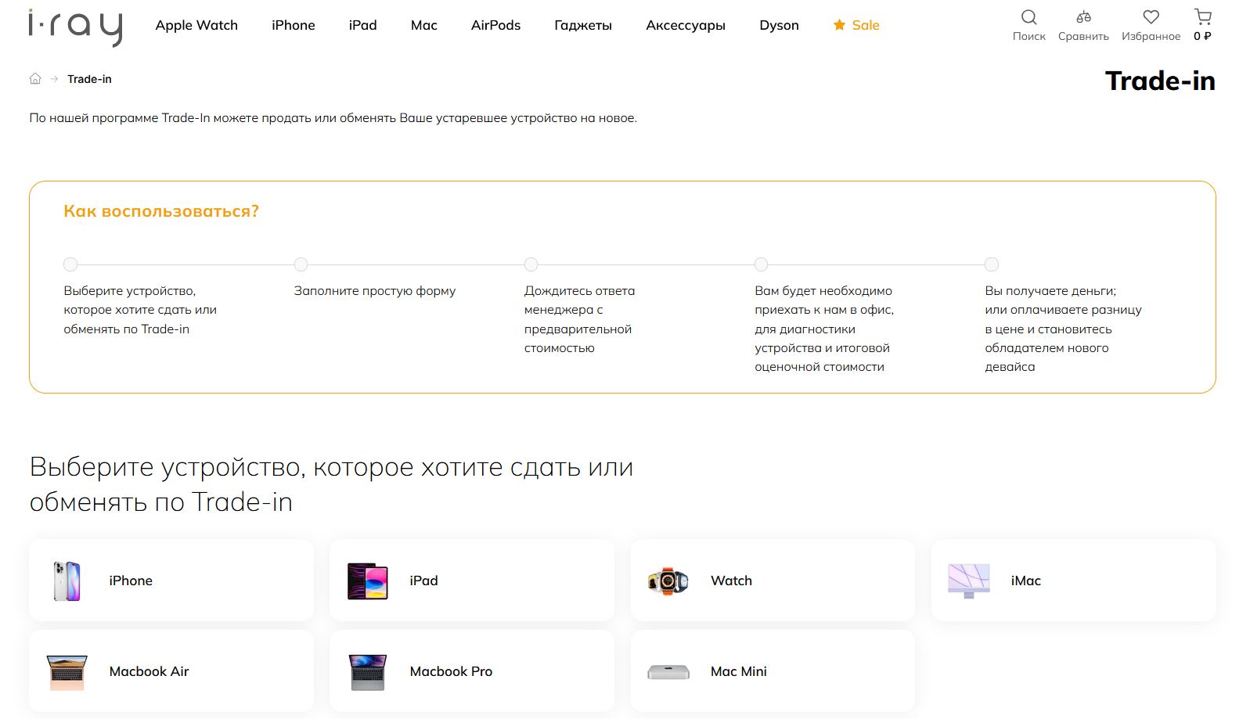Open the search icon (Поиск)

pyautogui.click(x=1028, y=17)
